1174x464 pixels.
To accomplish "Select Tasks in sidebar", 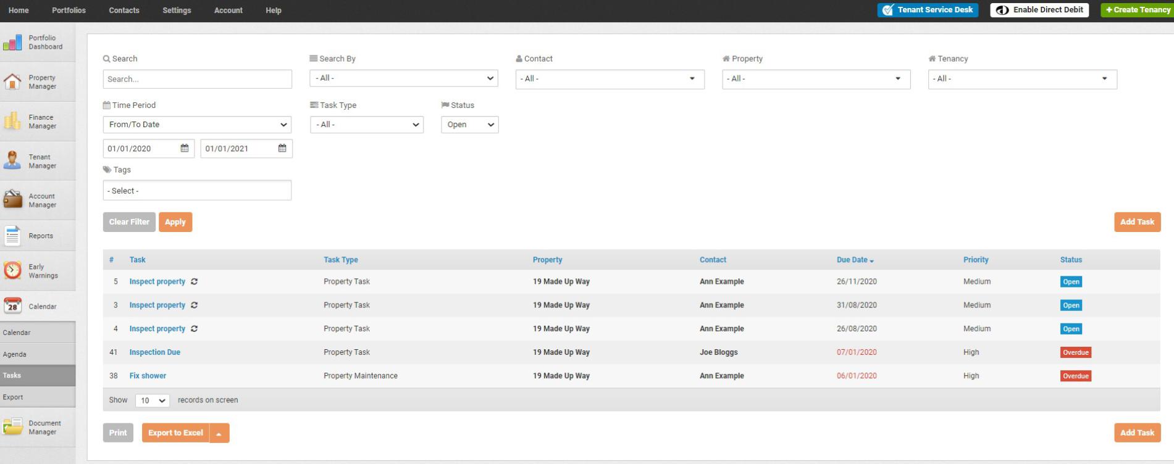I will (x=38, y=375).
